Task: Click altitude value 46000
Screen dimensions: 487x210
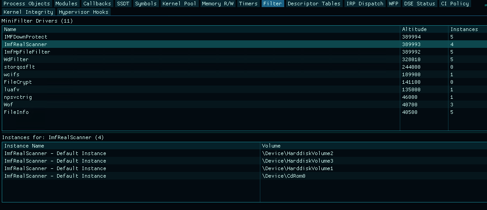Action: coord(410,97)
